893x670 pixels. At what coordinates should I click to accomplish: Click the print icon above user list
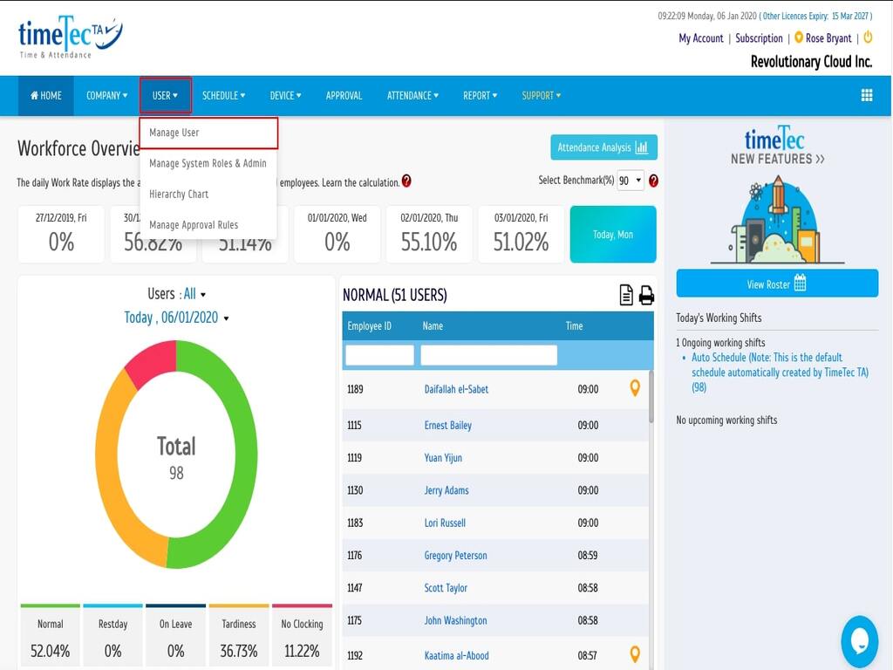coord(646,296)
